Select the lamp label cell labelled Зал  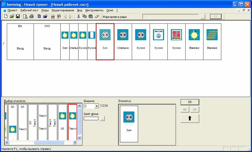click(65, 42)
